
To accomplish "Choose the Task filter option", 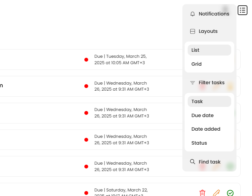I will coord(209,101).
